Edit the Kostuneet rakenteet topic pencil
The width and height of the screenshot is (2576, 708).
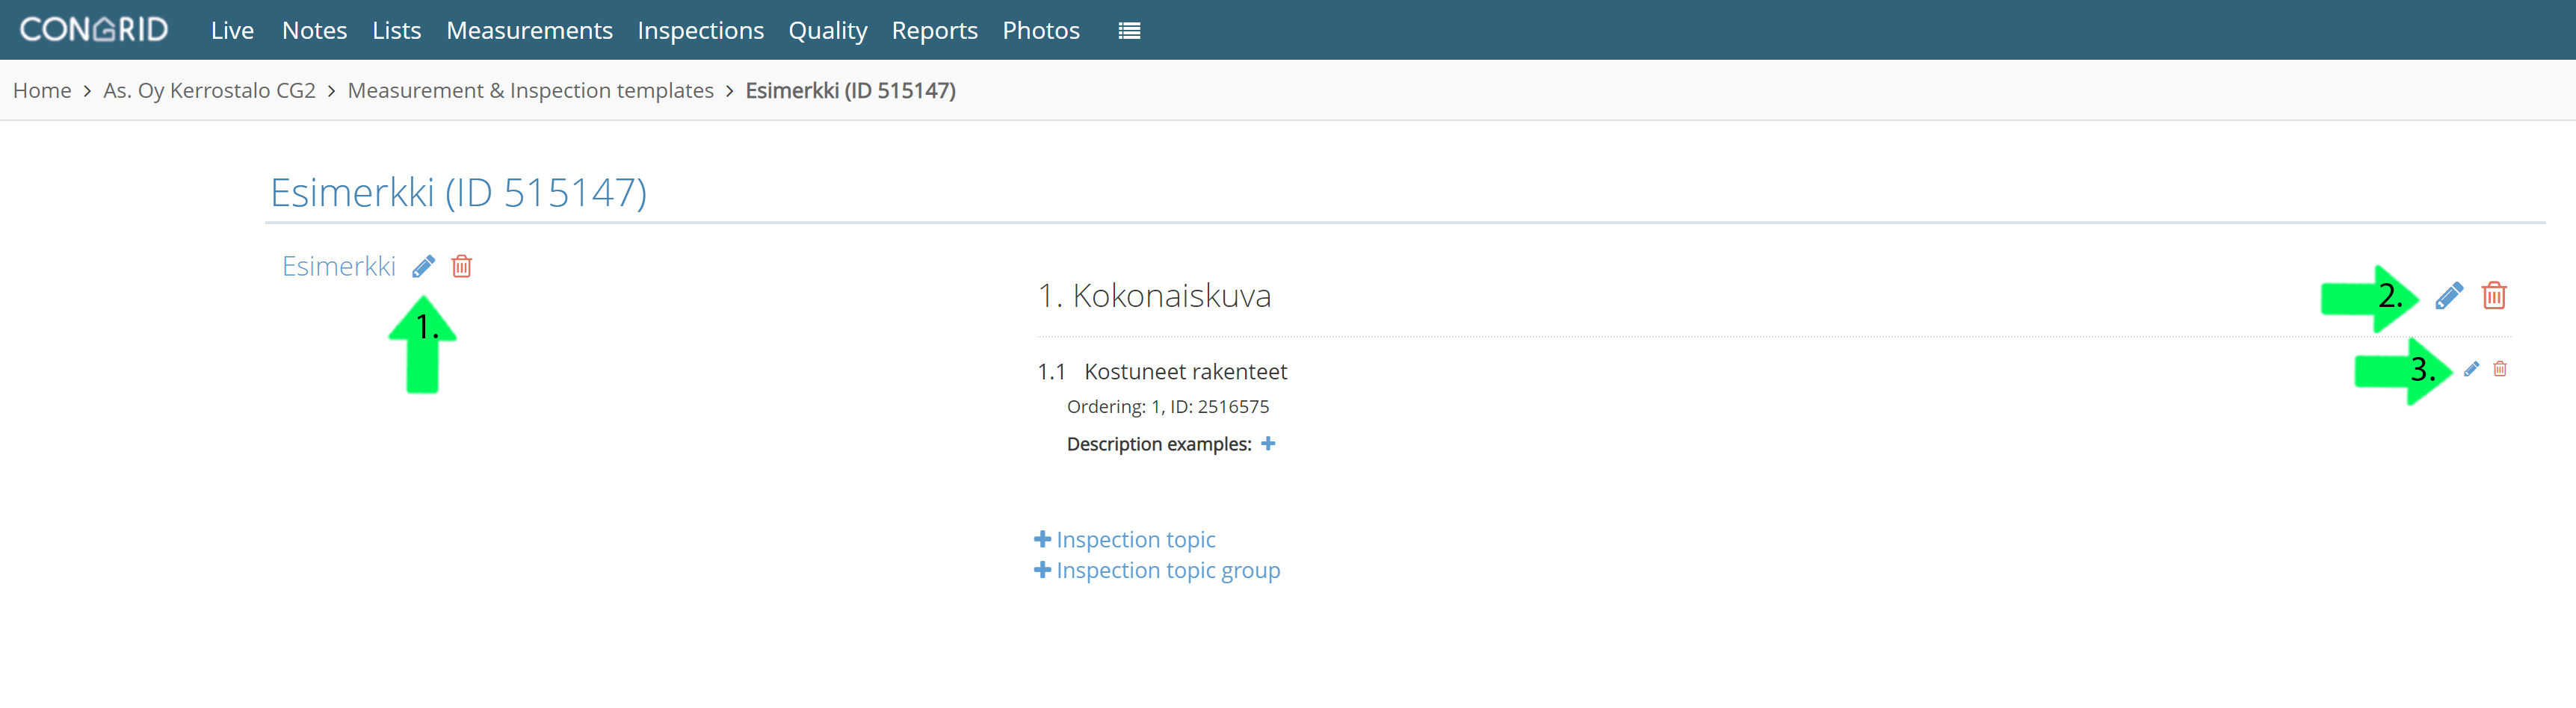click(x=2471, y=369)
